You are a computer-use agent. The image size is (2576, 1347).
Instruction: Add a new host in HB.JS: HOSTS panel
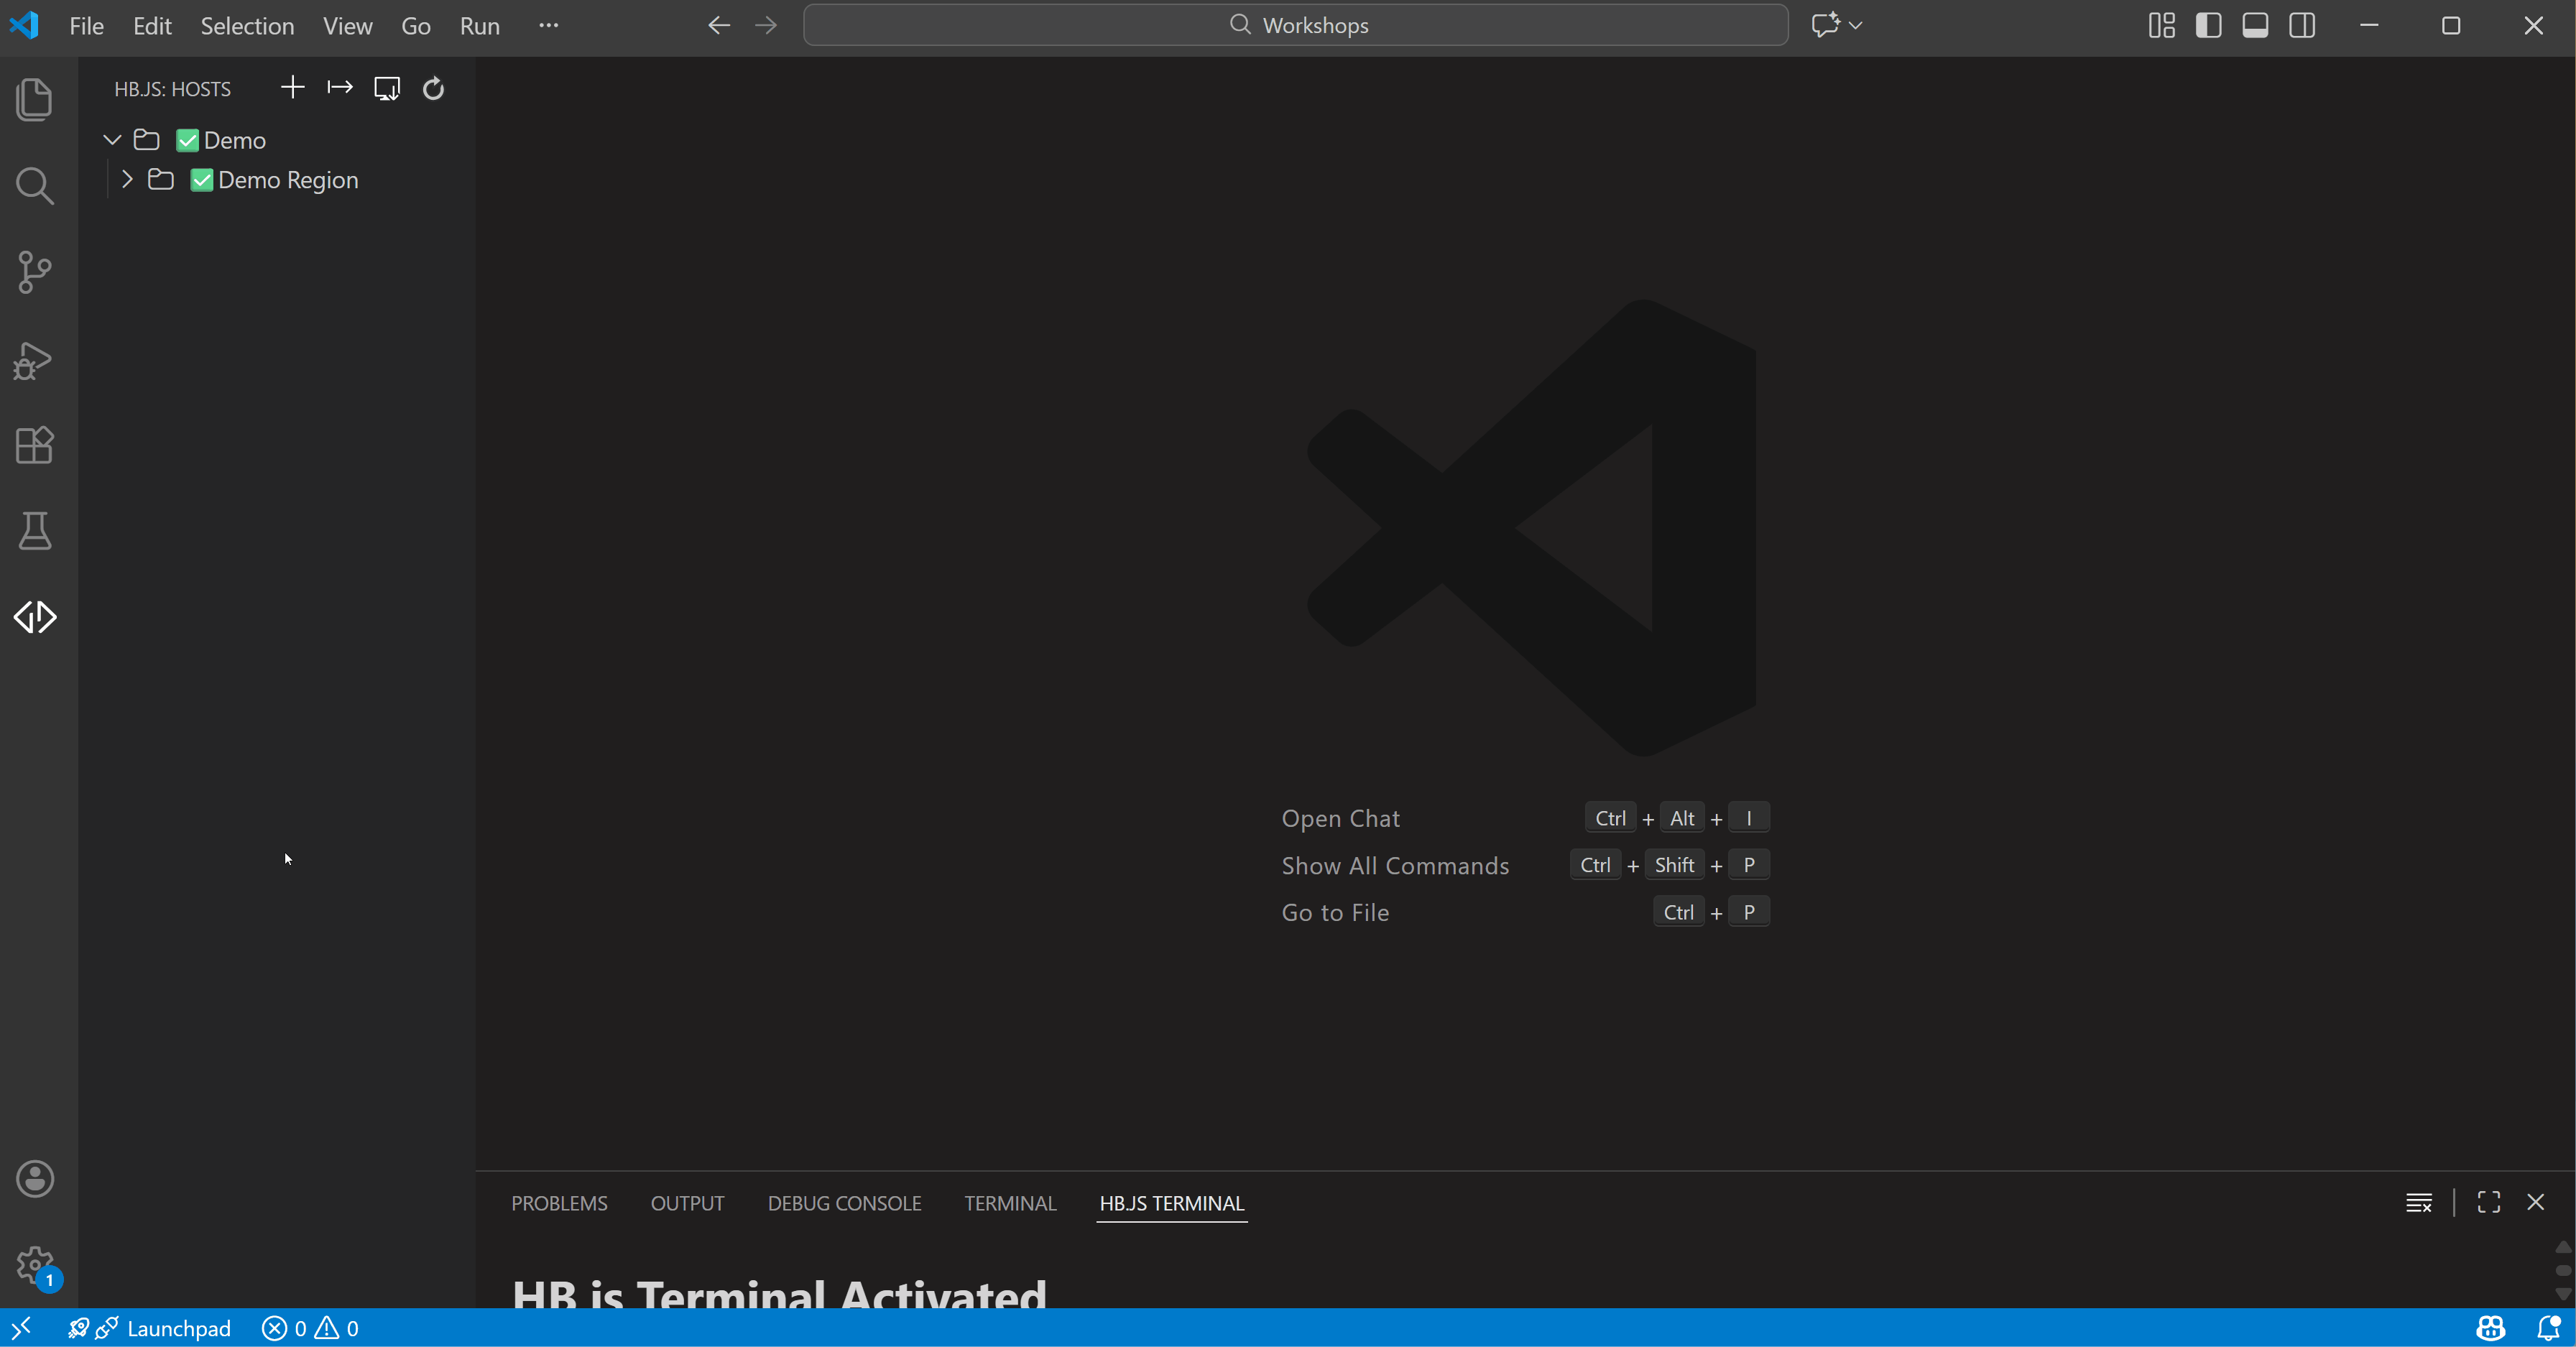[292, 88]
